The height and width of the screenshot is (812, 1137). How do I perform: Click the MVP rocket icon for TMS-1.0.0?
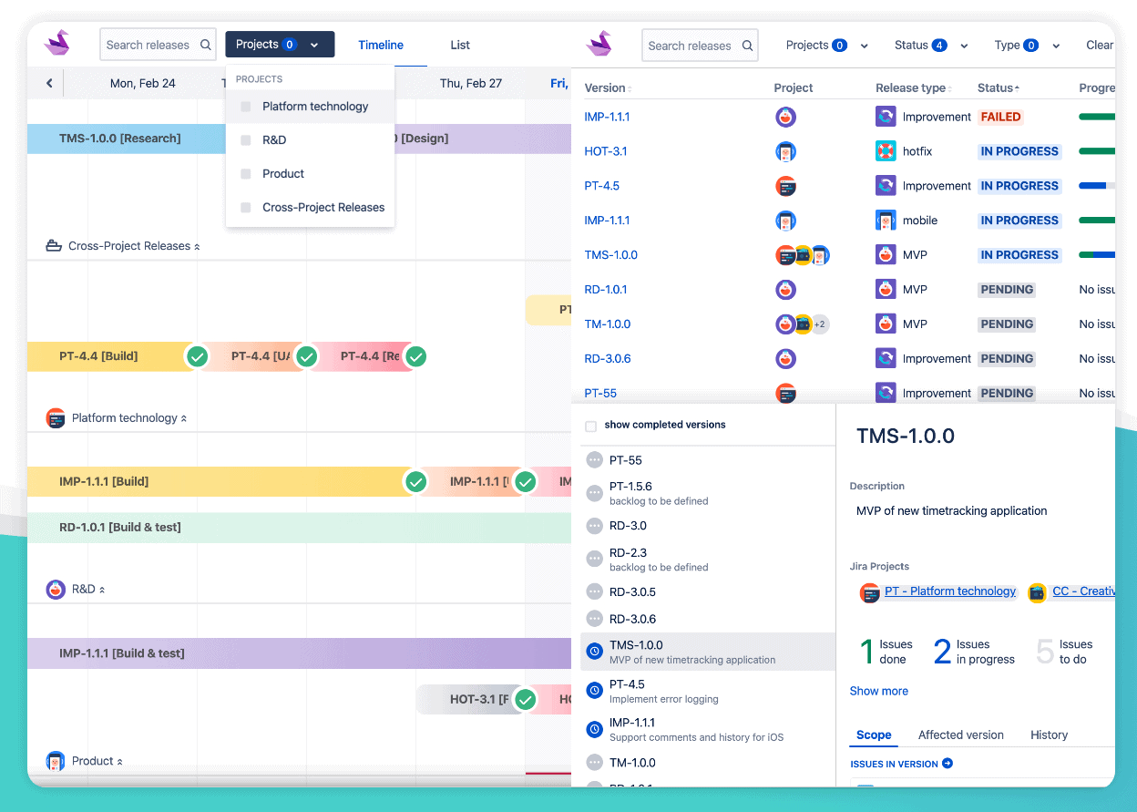(885, 254)
